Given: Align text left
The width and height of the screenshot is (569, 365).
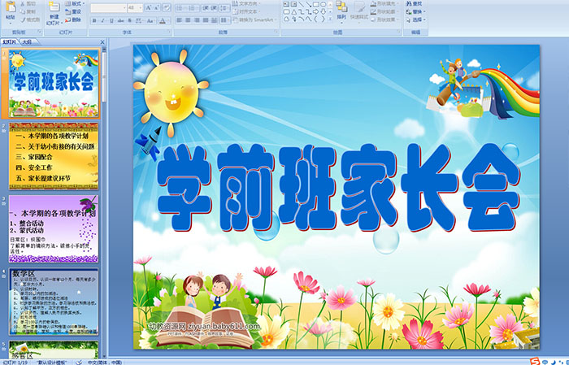Looking at the screenshot, I should pos(180,20).
